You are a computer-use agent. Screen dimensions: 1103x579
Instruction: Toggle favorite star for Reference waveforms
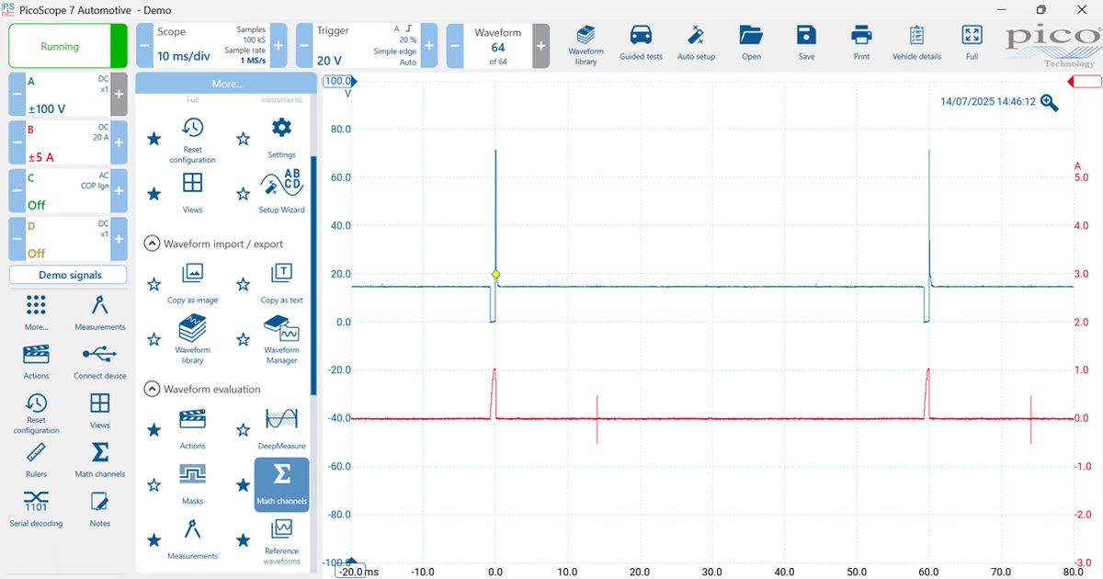[x=243, y=539]
